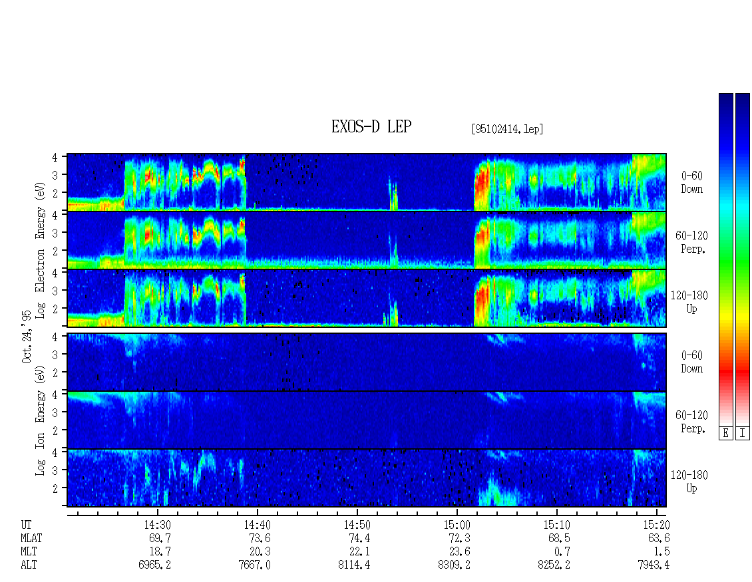Click the boxed E label under the color bar
Viewport: 752px width, 582px height.
[x=725, y=434]
